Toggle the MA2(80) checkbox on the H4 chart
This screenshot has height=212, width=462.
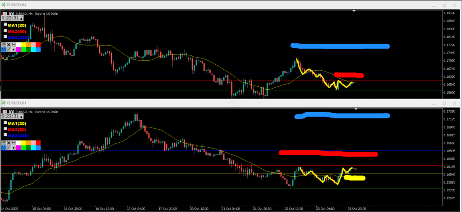point(5,30)
